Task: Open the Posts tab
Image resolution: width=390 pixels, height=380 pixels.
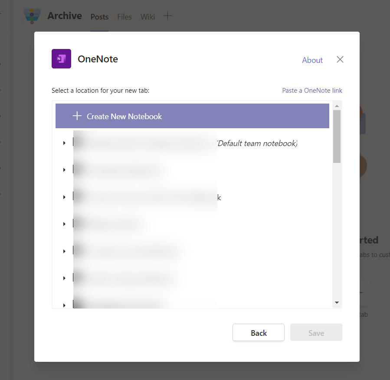Action: pos(99,17)
